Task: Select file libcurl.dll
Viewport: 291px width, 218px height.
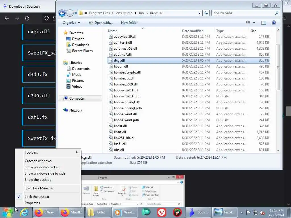Action: pos(189,66)
